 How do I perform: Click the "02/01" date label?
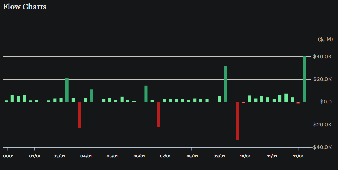(x=35, y=156)
